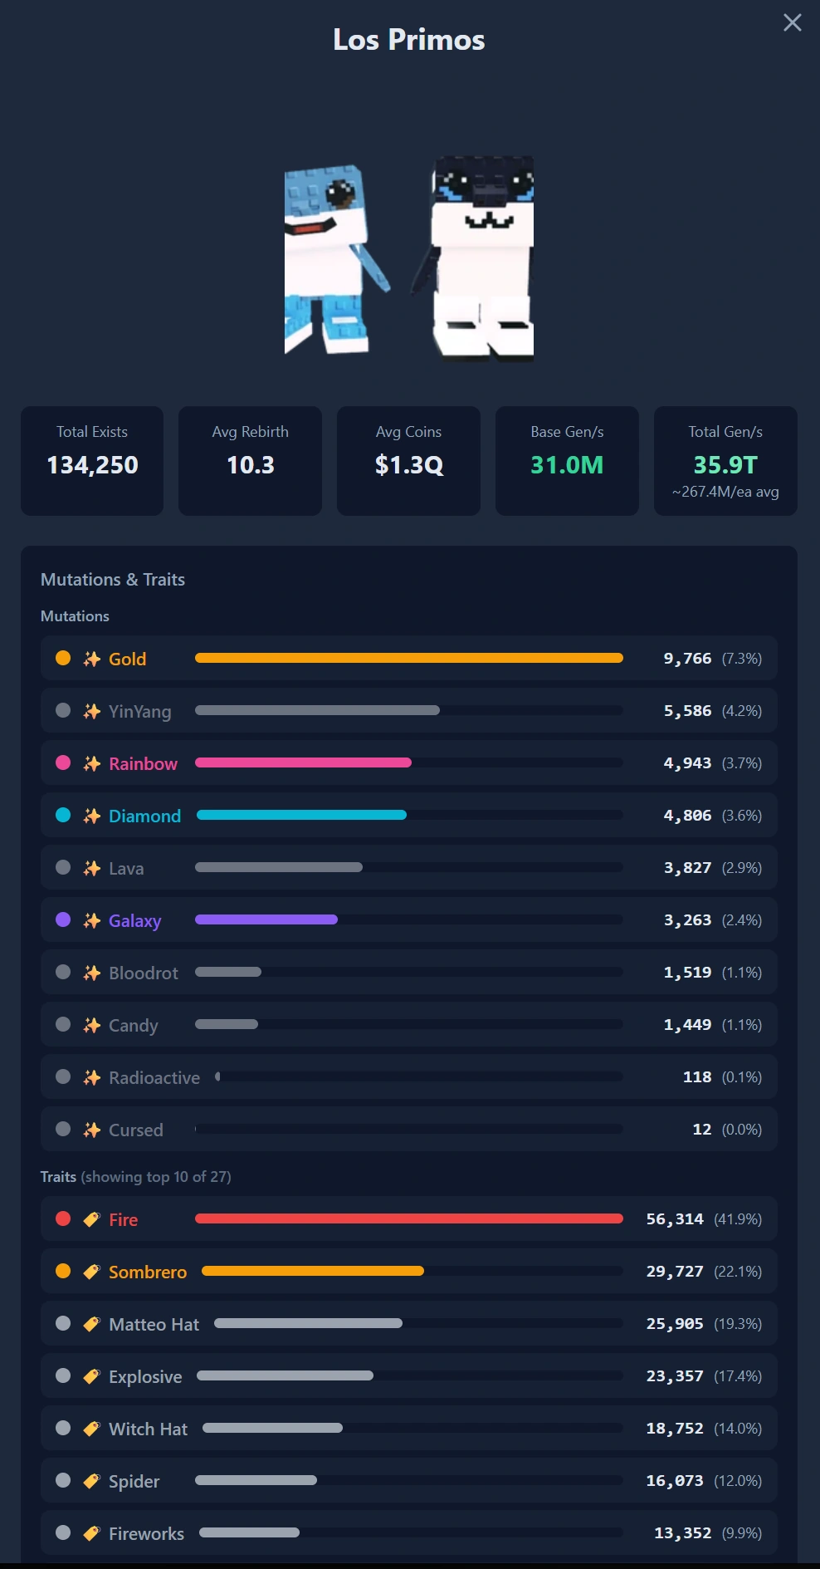
Task: Click the tag icon next to Witch Hat
Action: (92, 1429)
